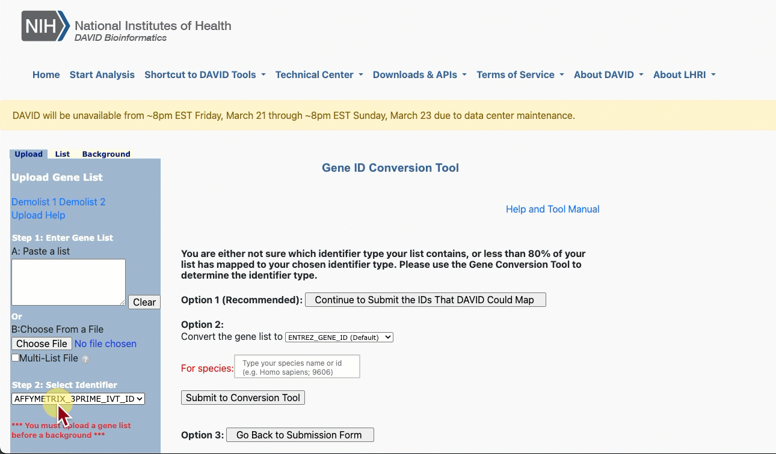The width and height of the screenshot is (776, 454).
Task: Switch to the Background tab
Action: (x=106, y=154)
